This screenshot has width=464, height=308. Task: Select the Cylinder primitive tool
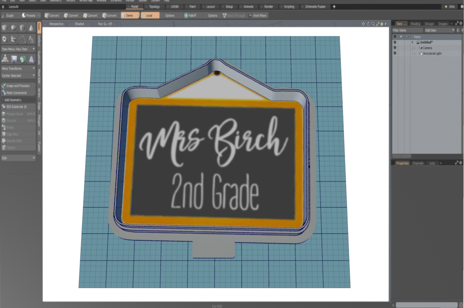point(22,28)
